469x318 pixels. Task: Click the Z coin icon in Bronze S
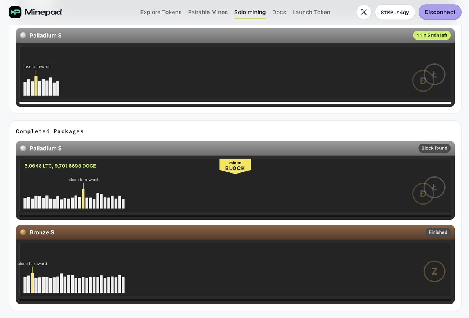pos(434,271)
